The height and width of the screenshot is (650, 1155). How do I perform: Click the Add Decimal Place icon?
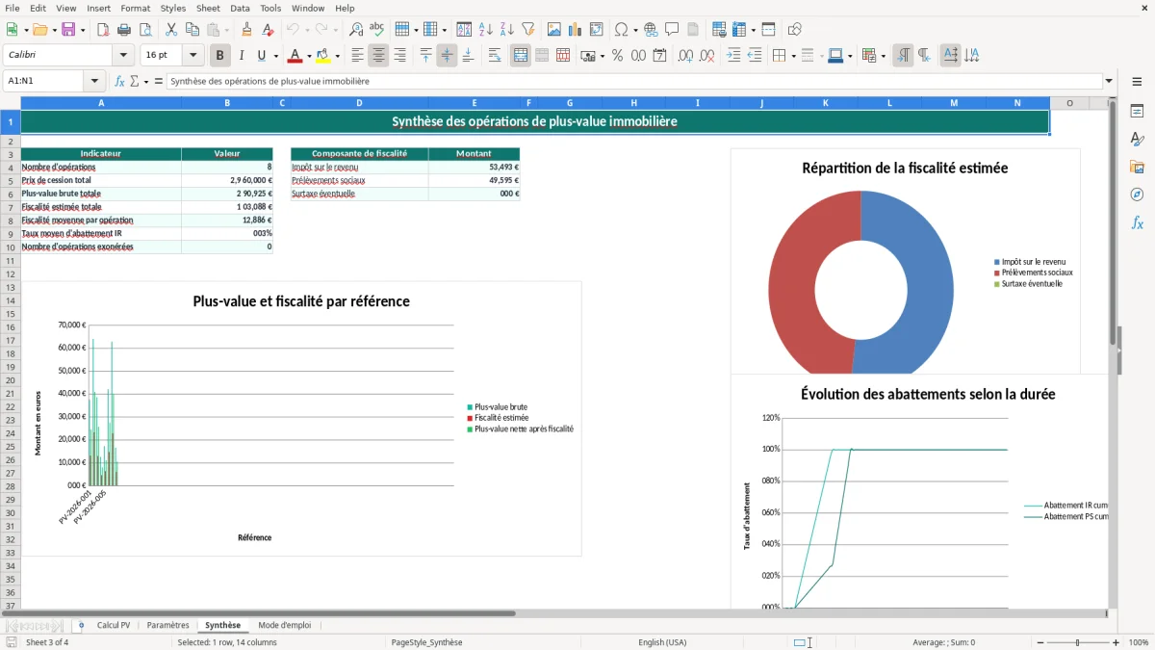[686, 55]
